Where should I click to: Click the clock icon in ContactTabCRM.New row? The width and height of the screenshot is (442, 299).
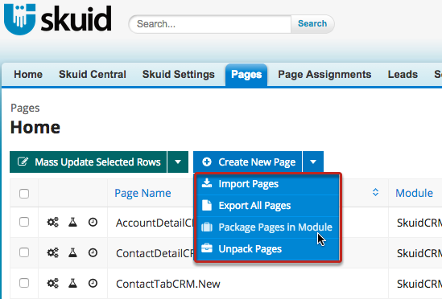tap(93, 283)
